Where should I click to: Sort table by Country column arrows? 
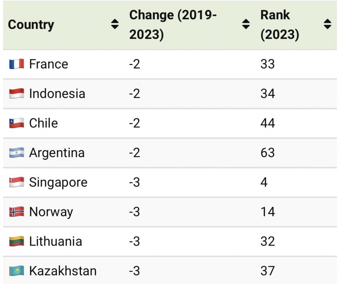115,24
